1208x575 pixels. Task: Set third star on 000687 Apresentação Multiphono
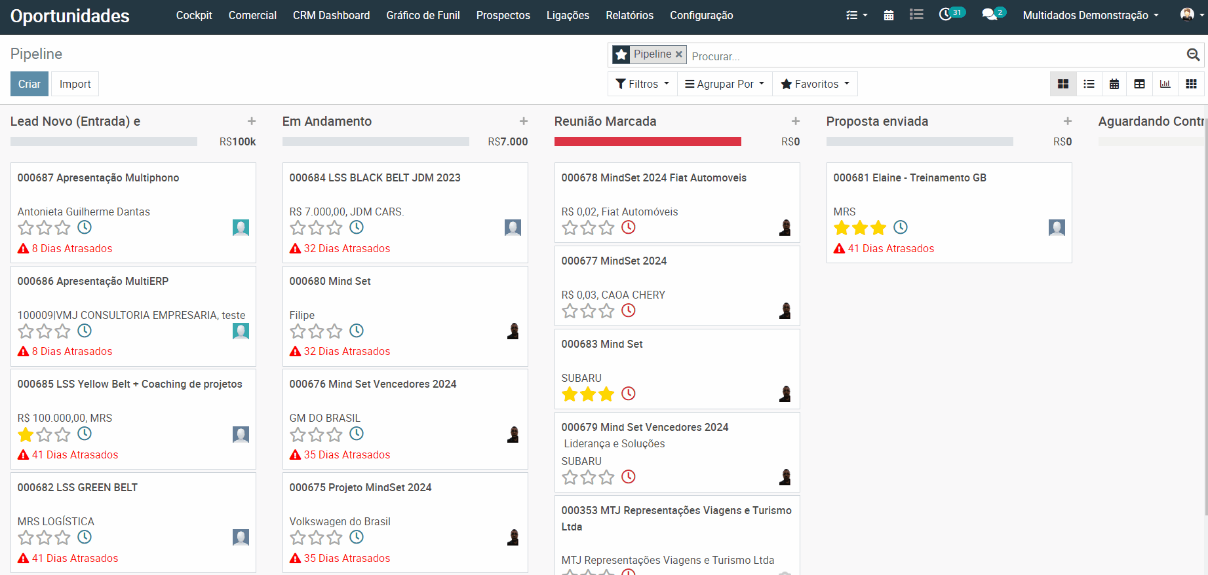point(63,228)
